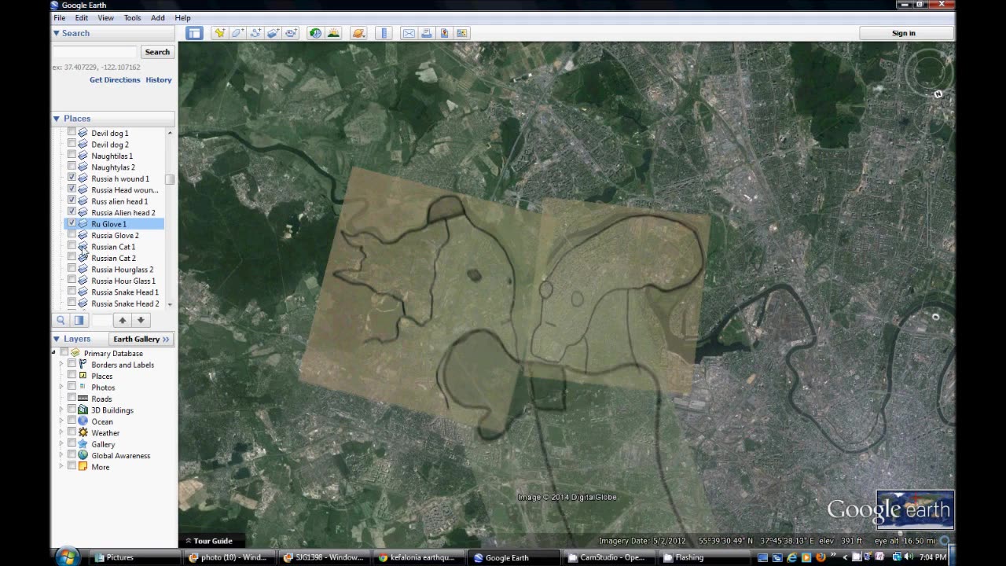1006x566 pixels.
Task: Click the Add Image Overlay icon
Action: click(274, 33)
